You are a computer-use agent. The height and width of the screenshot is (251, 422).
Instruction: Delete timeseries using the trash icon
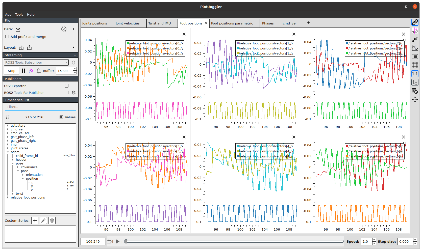pos(8,117)
